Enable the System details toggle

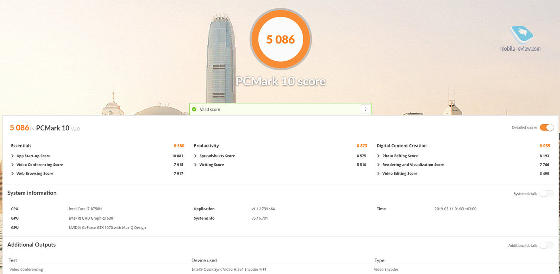[546, 194]
